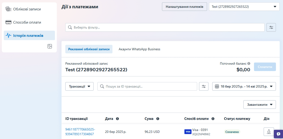The width and height of the screenshot is (283, 139).
Task: Click the Статус платежу column header
Action: [x=237, y=119]
